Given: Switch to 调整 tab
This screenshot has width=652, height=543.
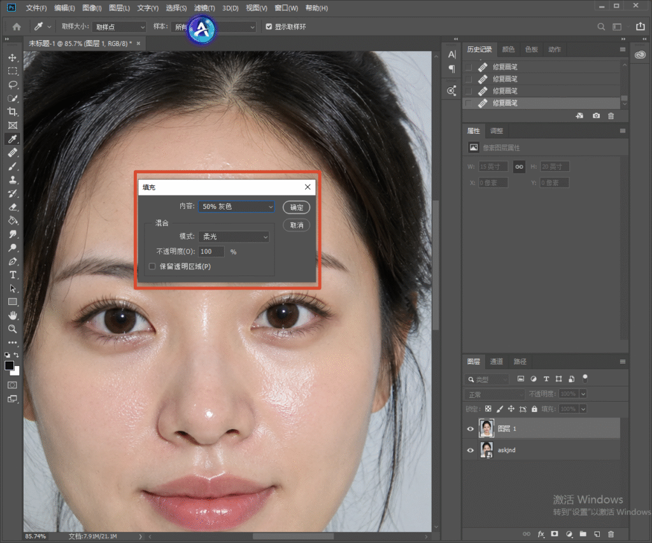Looking at the screenshot, I should tap(497, 130).
